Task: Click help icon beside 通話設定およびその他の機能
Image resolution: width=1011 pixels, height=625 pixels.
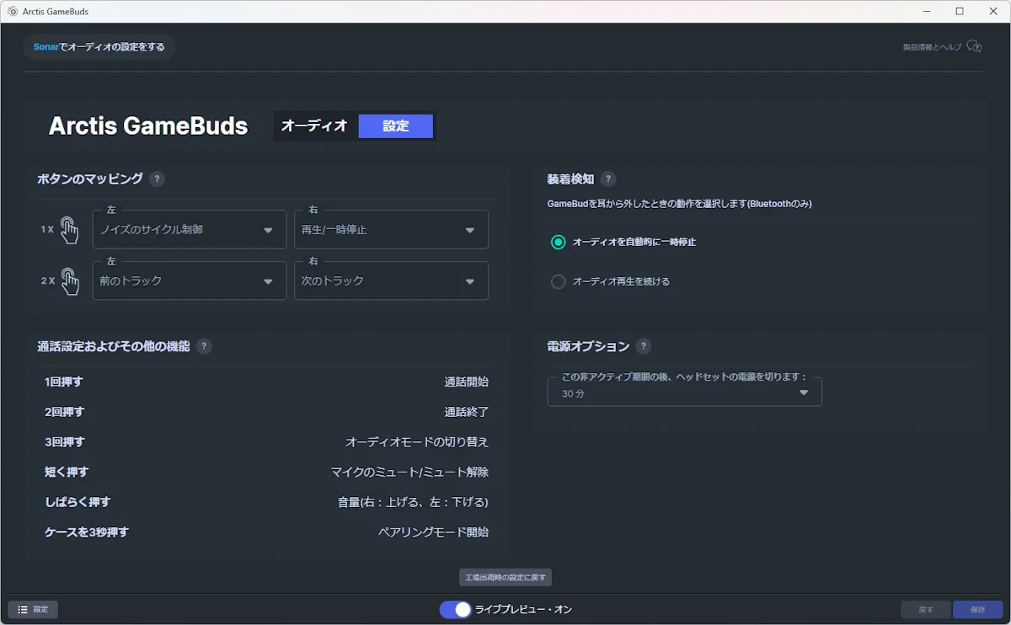Action: coord(204,346)
